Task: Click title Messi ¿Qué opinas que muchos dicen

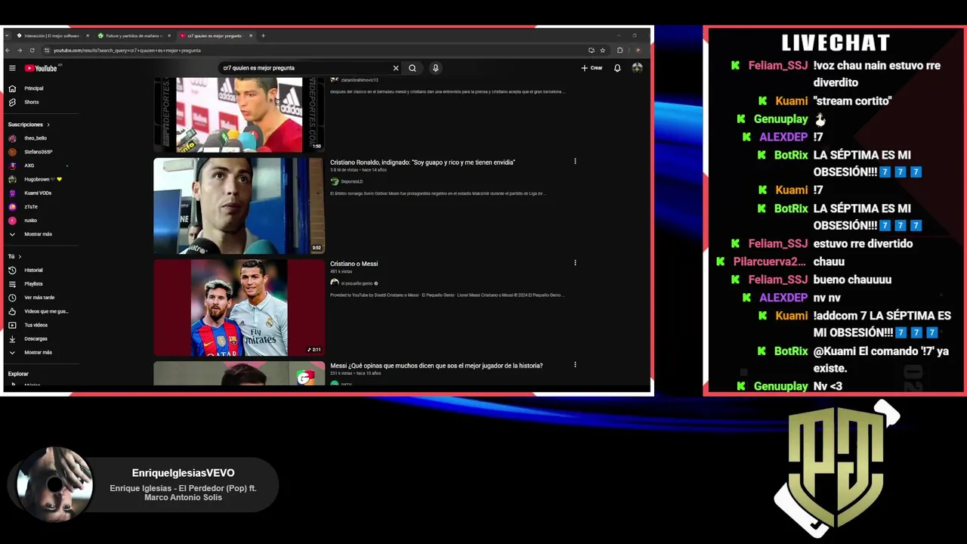Action: click(x=436, y=366)
